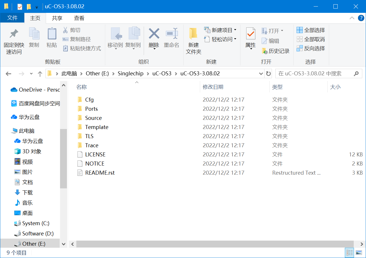Click the Help question mark icon
This screenshot has height=258, width=366.
click(x=361, y=18)
